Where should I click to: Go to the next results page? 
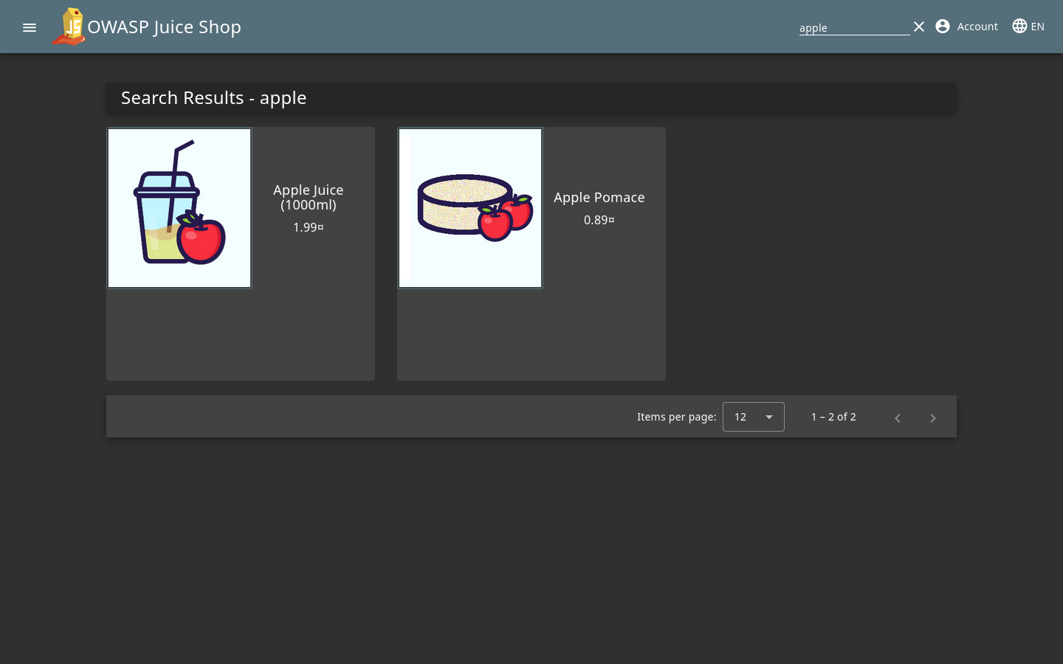tap(933, 418)
